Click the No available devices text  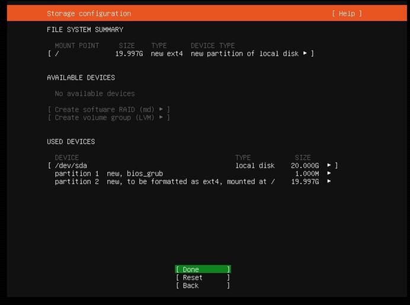point(95,94)
